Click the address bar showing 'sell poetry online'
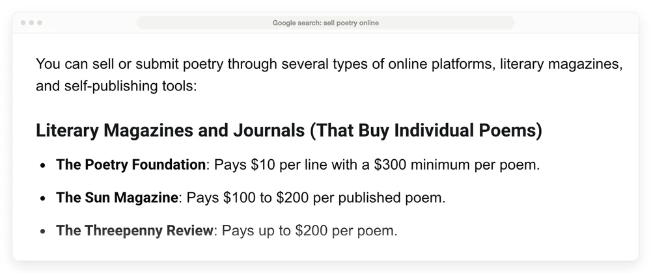651x273 pixels. (325, 23)
